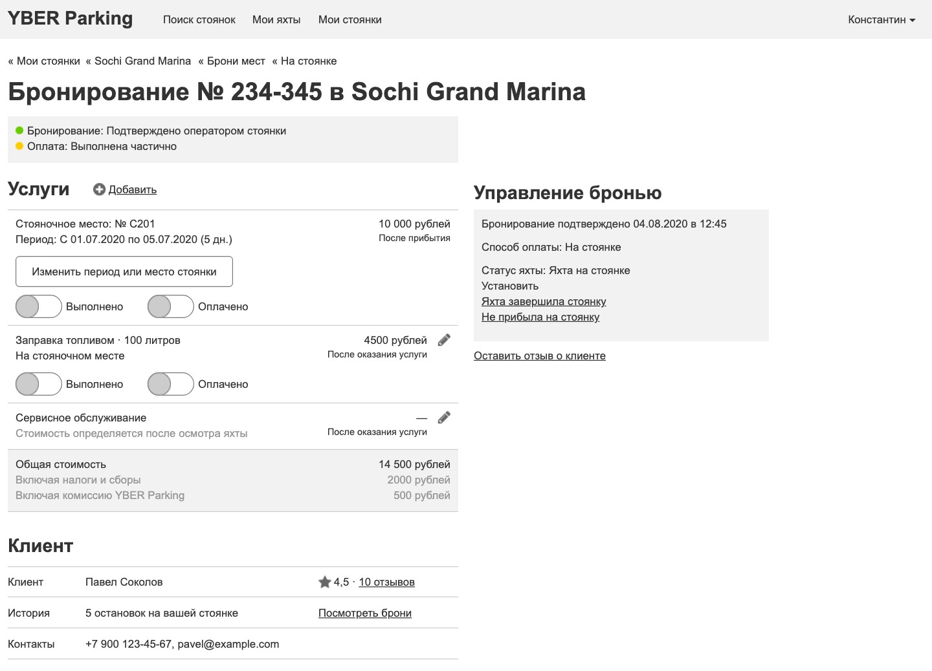Click the contact phone and email text
The width and height of the screenshot is (932, 671).
pos(183,644)
